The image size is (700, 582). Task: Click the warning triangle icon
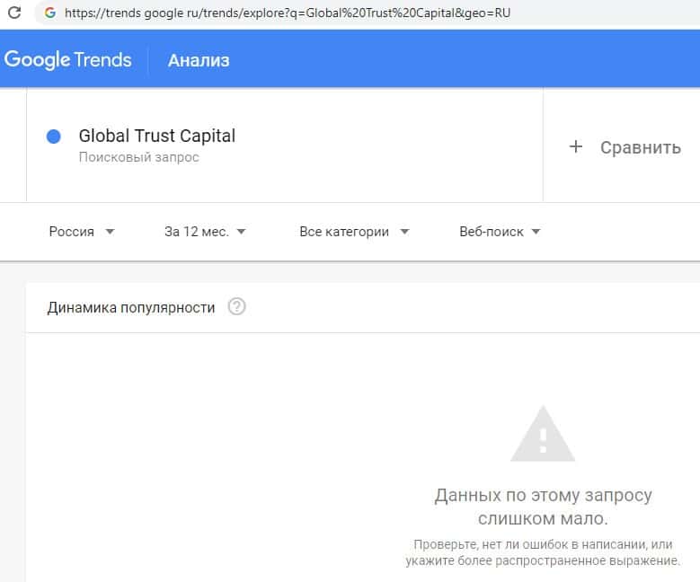542,435
